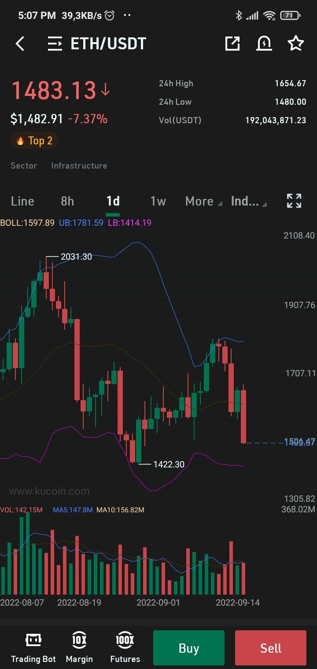Open the Ind... indicators dropdown
The image size is (317, 669).
tap(249, 201)
